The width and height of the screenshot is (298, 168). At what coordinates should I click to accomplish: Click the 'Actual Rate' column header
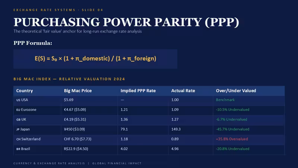click(x=183, y=91)
